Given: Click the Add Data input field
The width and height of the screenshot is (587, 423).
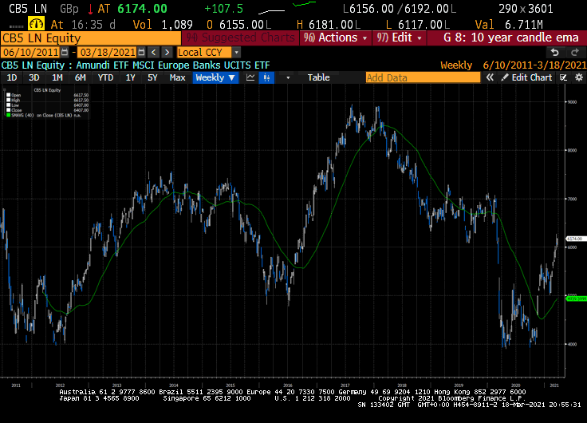Looking at the screenshot, I should coord(423,77).
